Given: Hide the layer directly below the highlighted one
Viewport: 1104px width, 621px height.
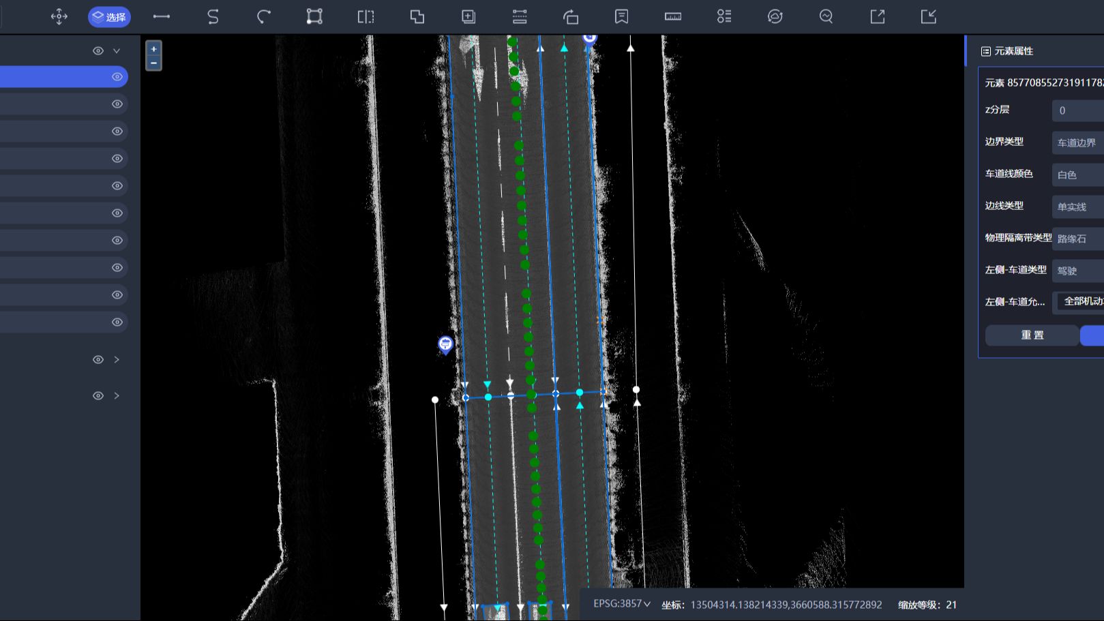Looking at the screenshot, I should tap(117, 104).
